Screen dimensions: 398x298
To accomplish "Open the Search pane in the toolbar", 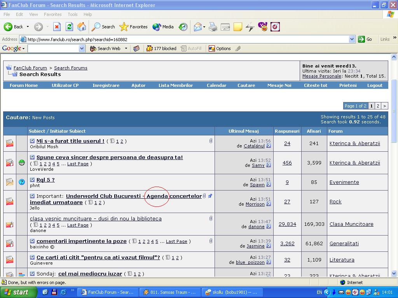I will click(103, 27).
